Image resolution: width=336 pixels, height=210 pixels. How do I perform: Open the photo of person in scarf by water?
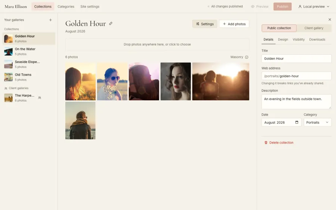tap(80, 120)
